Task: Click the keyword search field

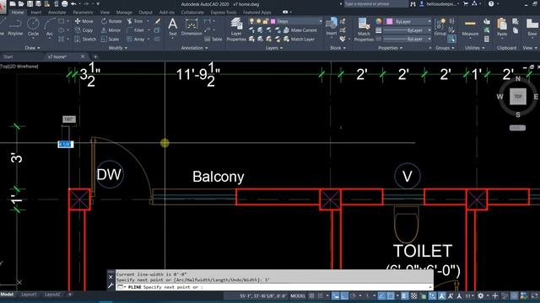Action: [x=375, y=3]
